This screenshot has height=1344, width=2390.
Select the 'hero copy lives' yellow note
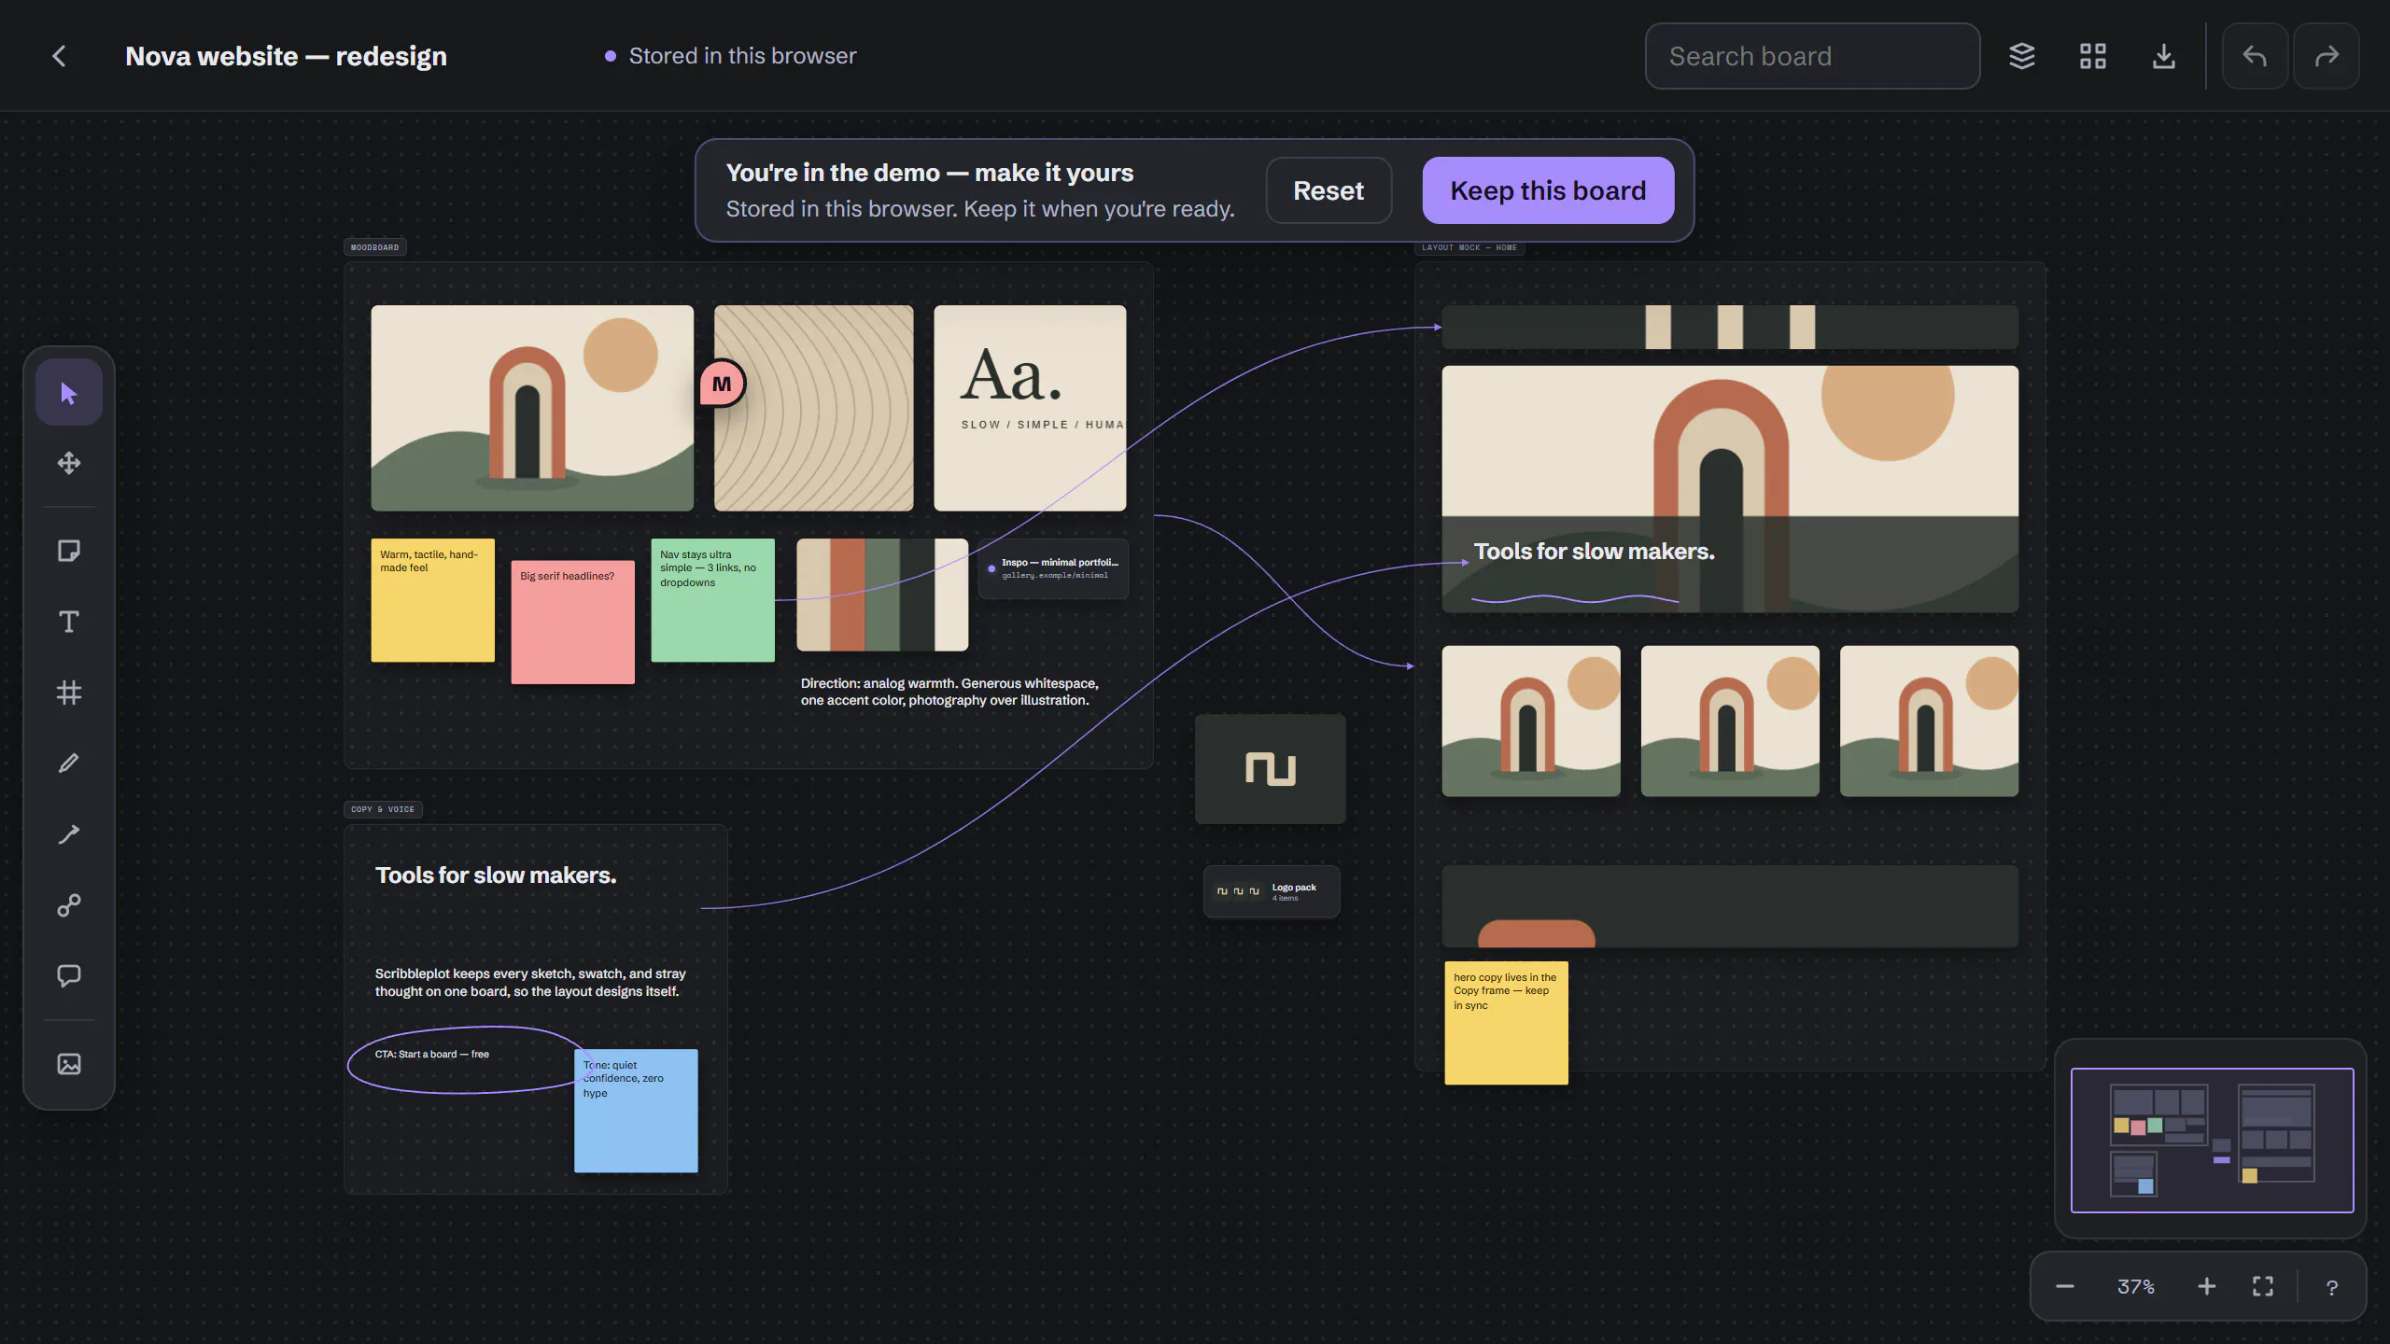[1507, 1023]
